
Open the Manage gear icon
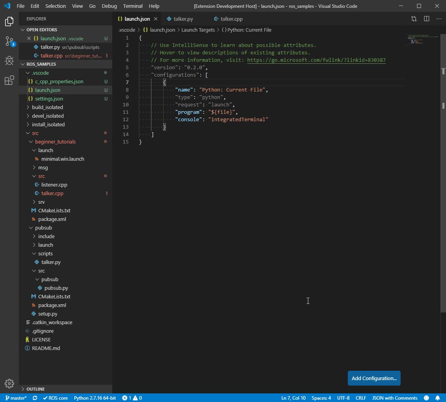(9, 383)
